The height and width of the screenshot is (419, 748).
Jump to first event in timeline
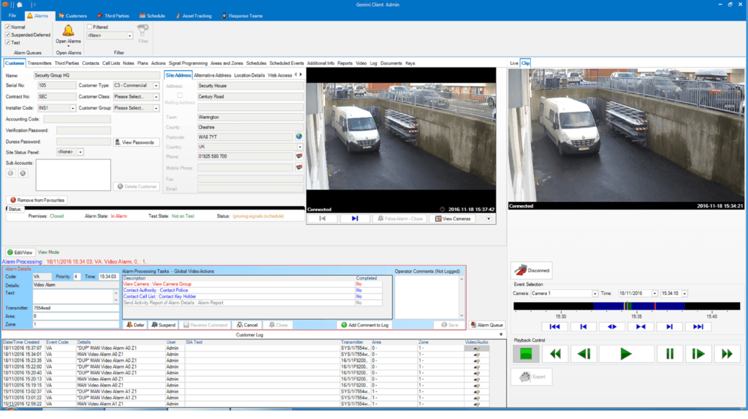[554, 326]
